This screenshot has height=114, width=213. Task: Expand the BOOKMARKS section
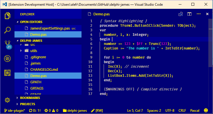[x=48, y=98]
